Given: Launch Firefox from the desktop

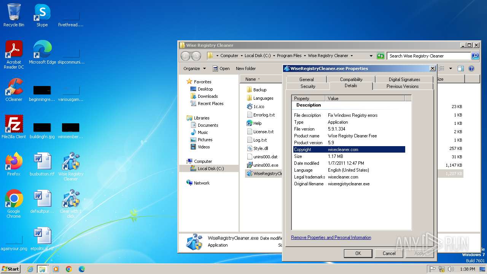Looking at the screenshot, I should [x=14, y=164].
